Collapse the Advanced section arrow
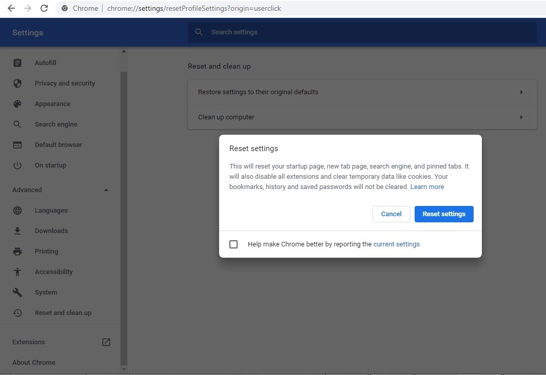 (106, 190)
